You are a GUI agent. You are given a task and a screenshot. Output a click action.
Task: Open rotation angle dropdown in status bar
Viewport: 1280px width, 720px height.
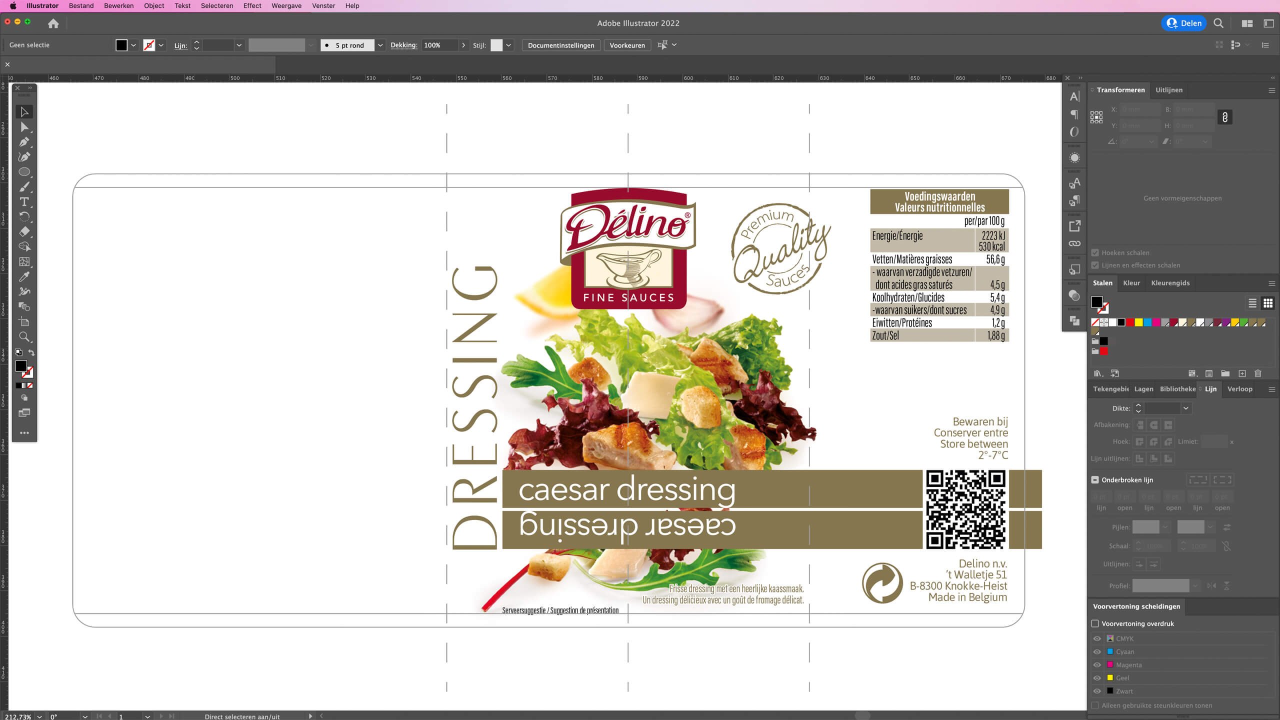pyautogui.click(x=85, y=716)
